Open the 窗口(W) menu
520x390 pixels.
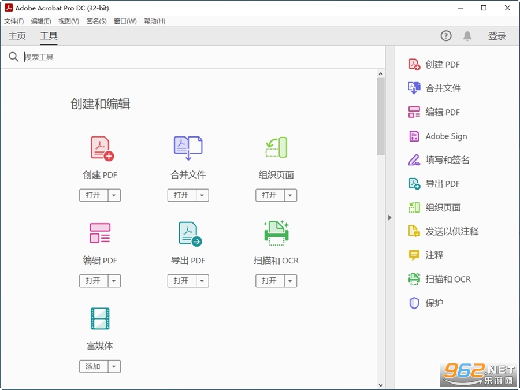tap(125, 21)
